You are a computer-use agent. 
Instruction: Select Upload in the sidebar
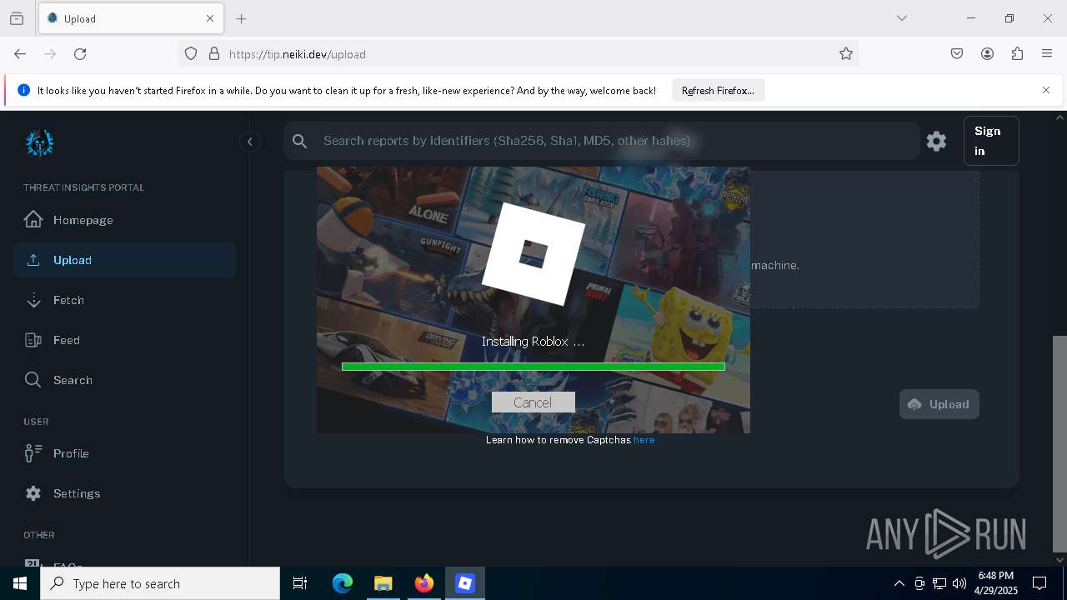pyautogui.click(x=124, y=260)
